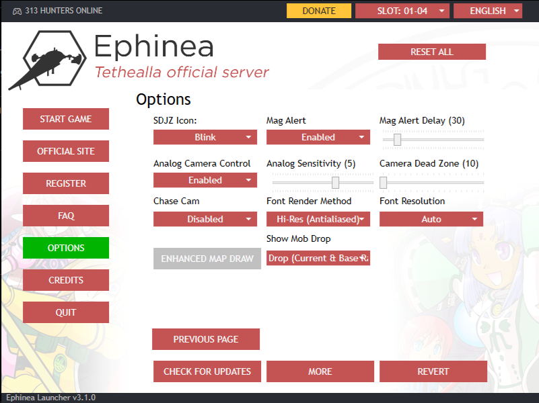This screenshot has height=403, width=539.
Task: Click CHECK FOR UPDATES
Action: (207, 371)
